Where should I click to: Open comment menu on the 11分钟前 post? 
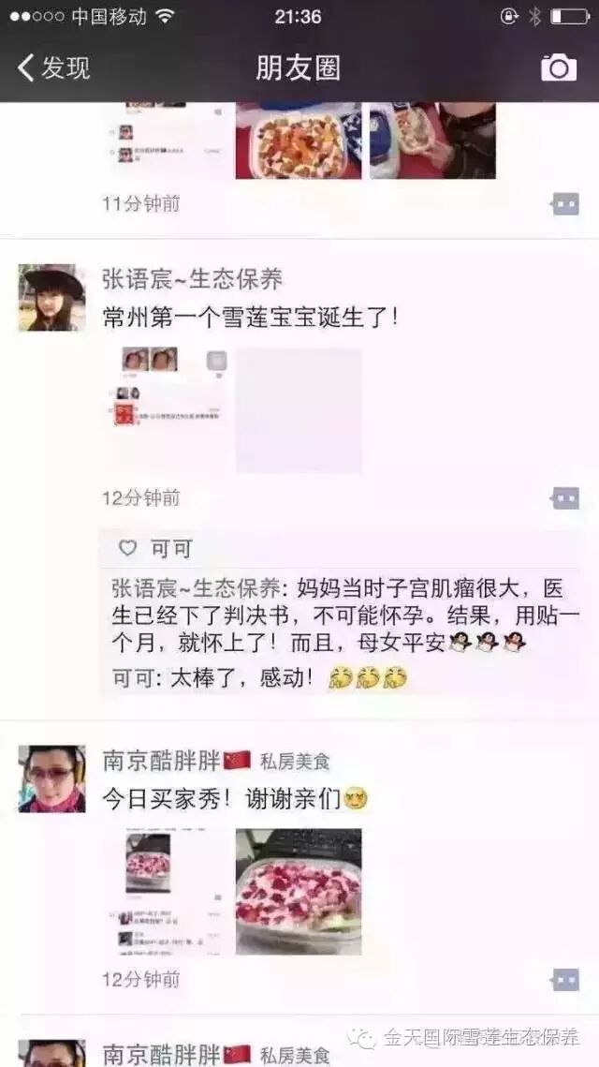point(565,203)
